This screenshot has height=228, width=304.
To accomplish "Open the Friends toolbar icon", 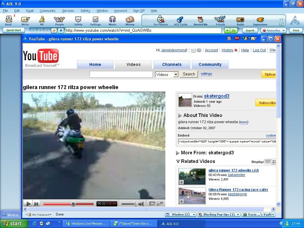I will 220,20.
